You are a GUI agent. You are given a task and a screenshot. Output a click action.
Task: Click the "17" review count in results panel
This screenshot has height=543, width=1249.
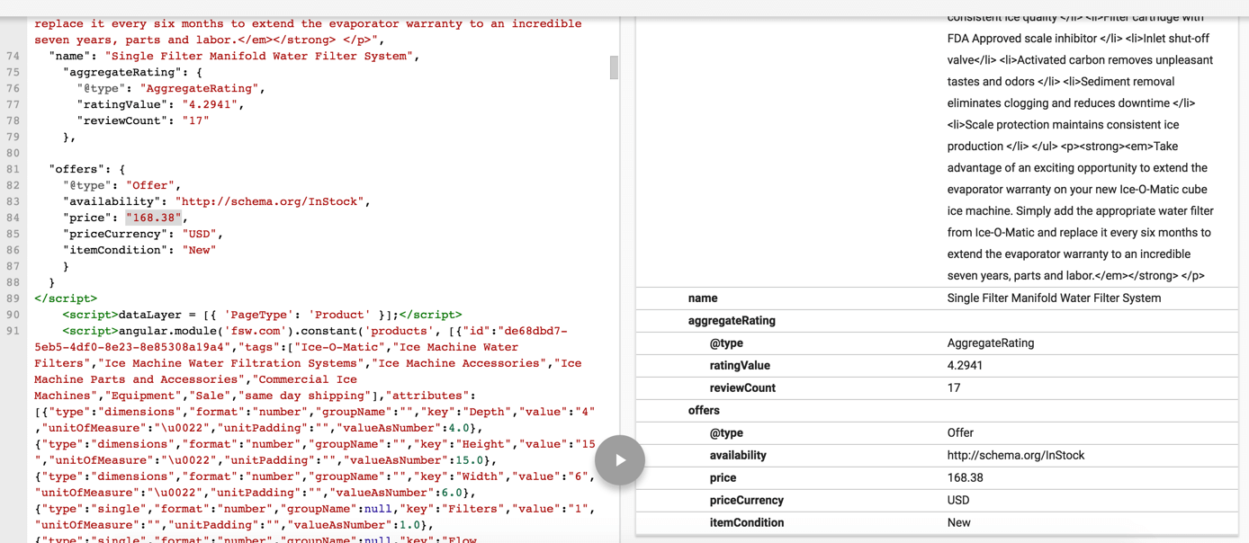[x=954, y=388]
